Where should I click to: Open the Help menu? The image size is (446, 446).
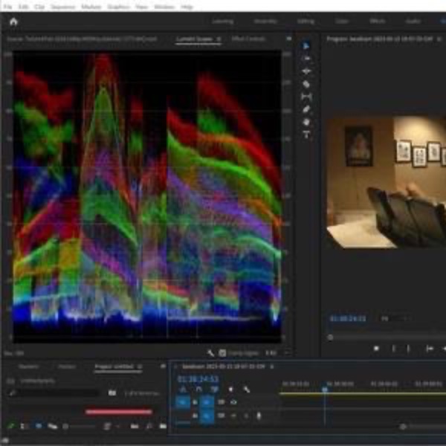[x=187, y=7]
